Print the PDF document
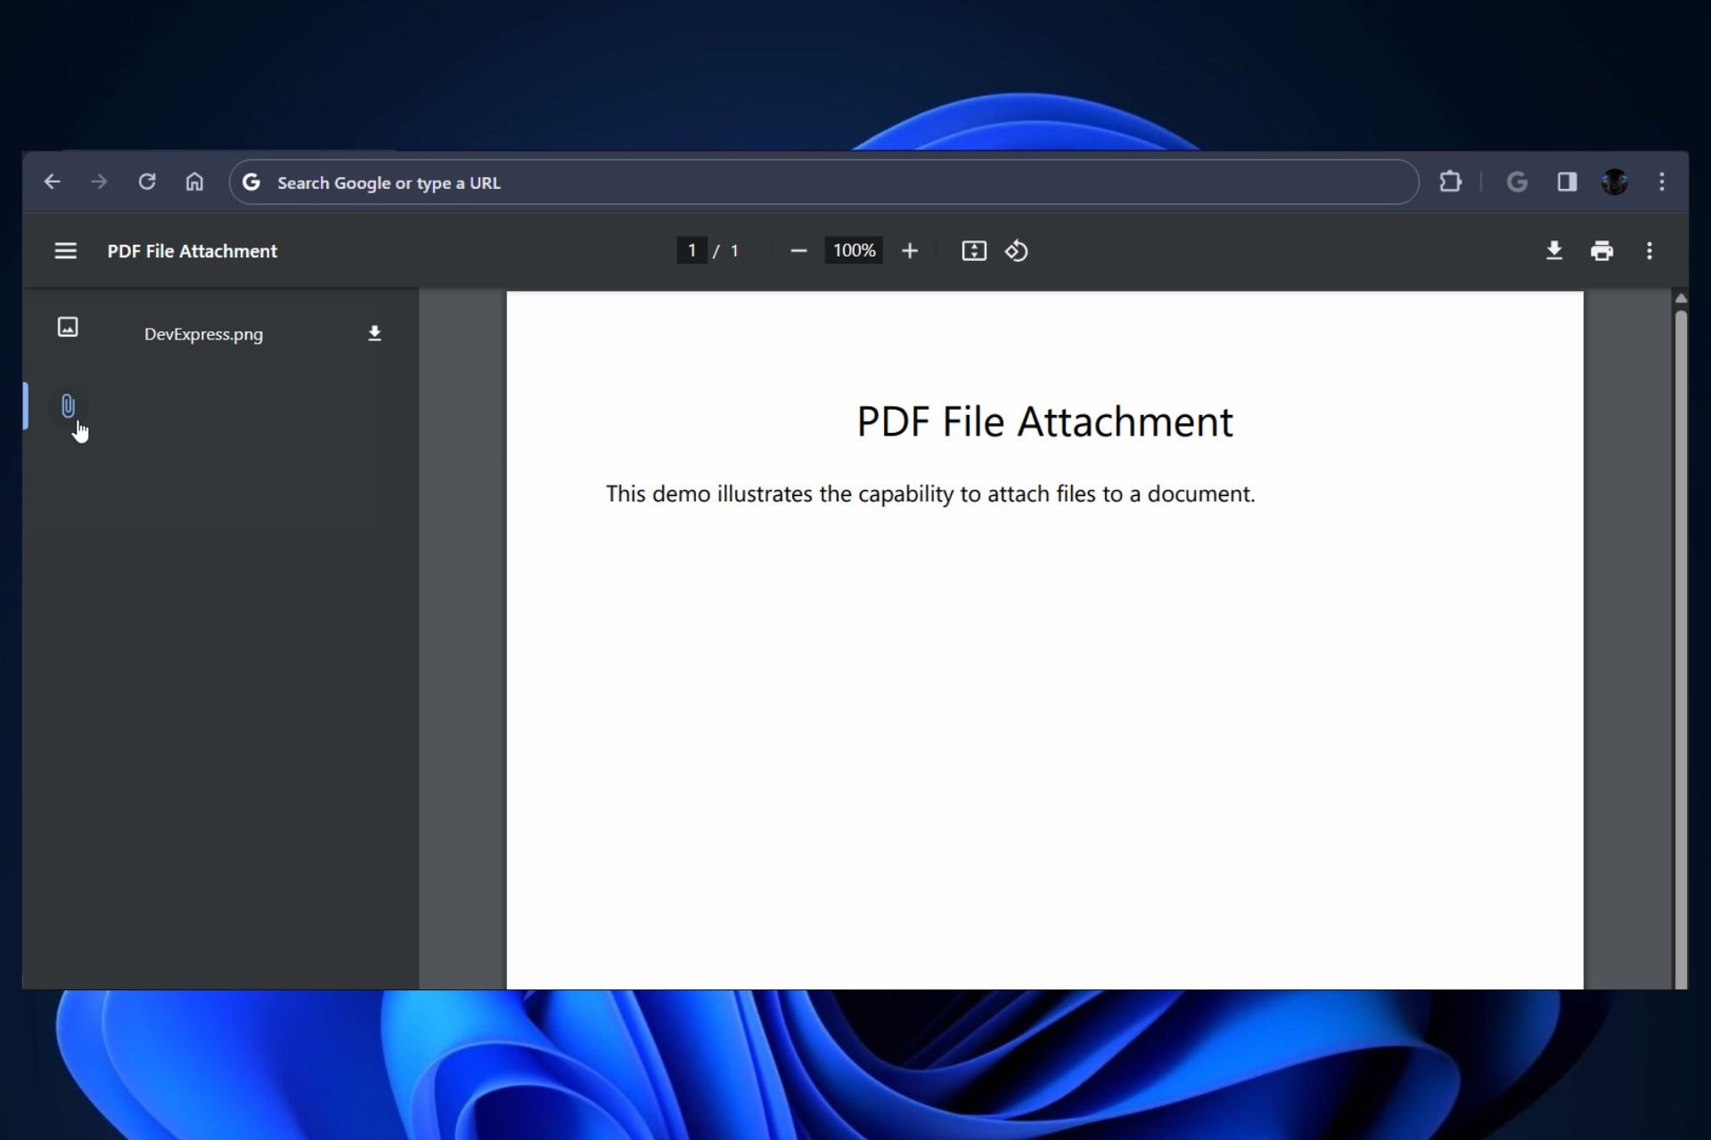Image resolution: width=1711 pixels, height=1140 pixels. (x=1601, y=251)
